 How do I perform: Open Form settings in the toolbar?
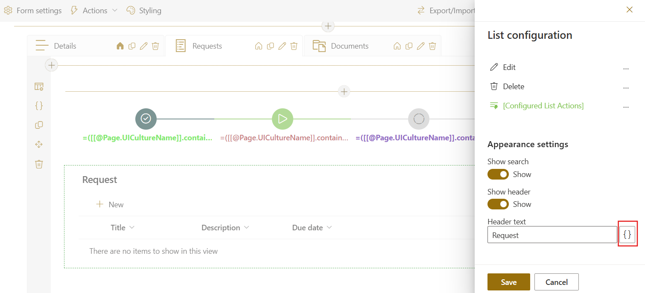(x=33, y=11)
